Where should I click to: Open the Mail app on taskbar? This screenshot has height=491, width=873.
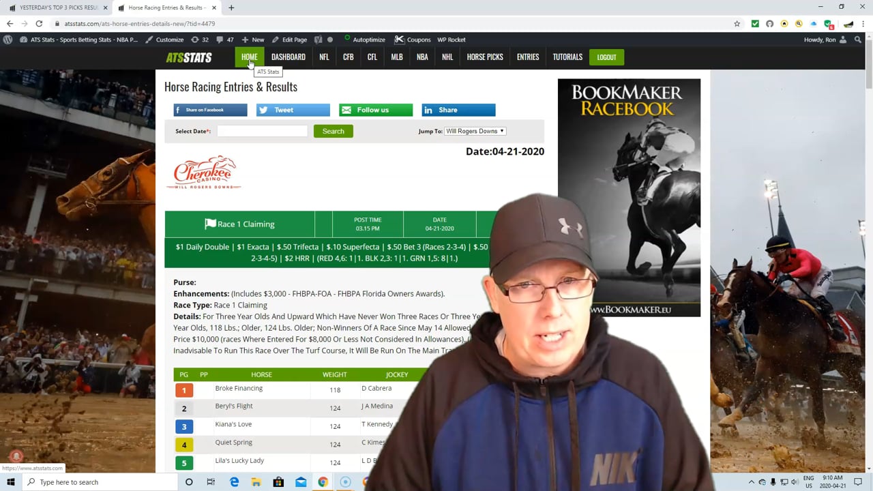coord(301,482)
